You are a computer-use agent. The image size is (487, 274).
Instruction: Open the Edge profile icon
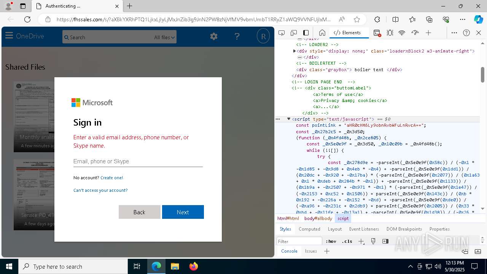8,6
